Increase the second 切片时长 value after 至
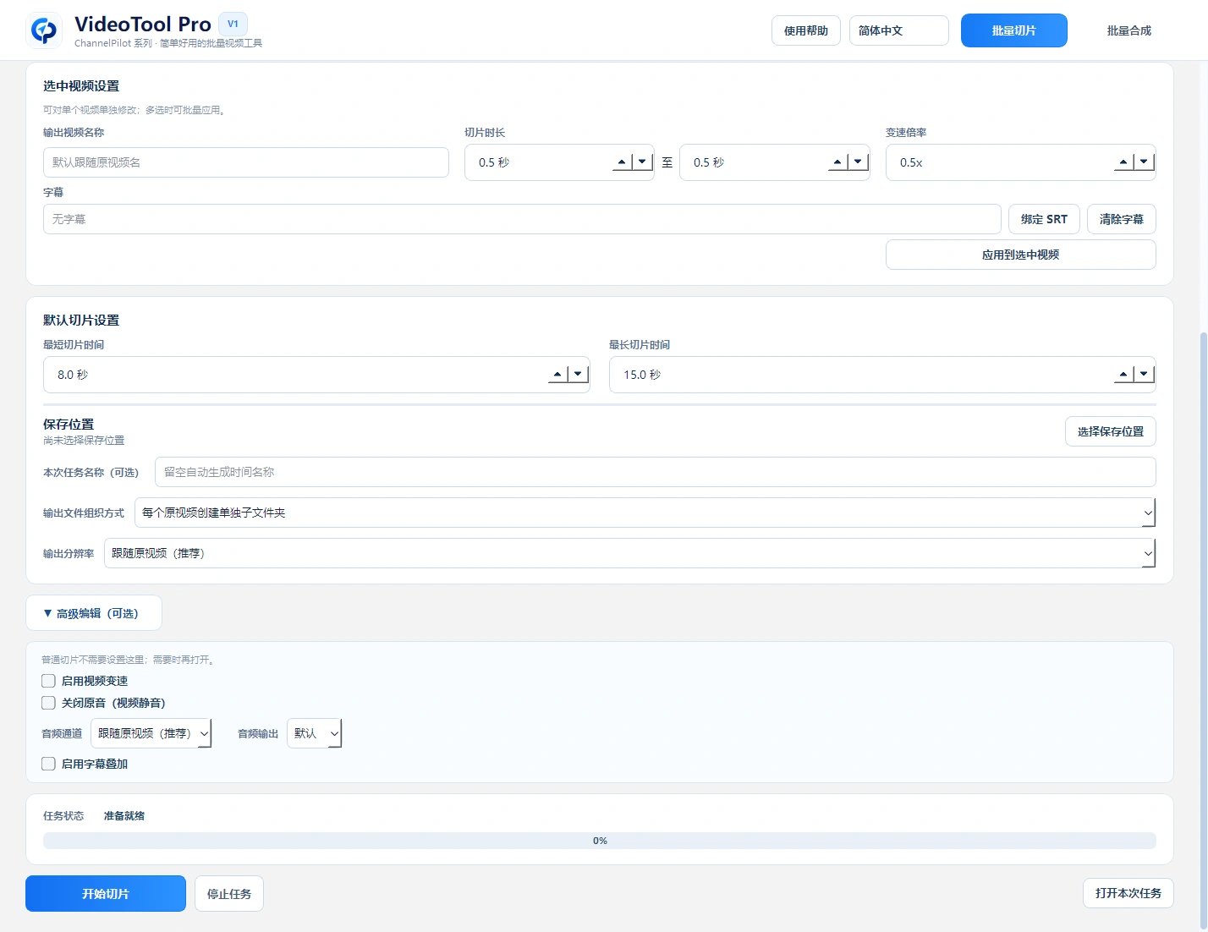This screenshot has width=1208, height=932. point(837,162)
